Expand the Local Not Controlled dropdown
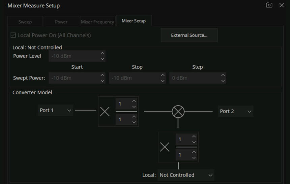 (x=186, y=175)
